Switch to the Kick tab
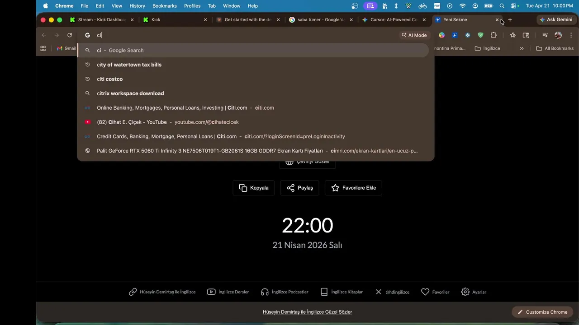 175,20
